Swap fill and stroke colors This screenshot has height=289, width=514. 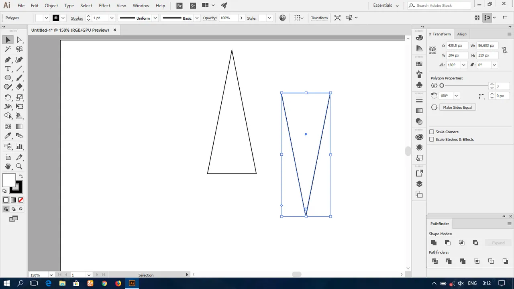[21, 176]
